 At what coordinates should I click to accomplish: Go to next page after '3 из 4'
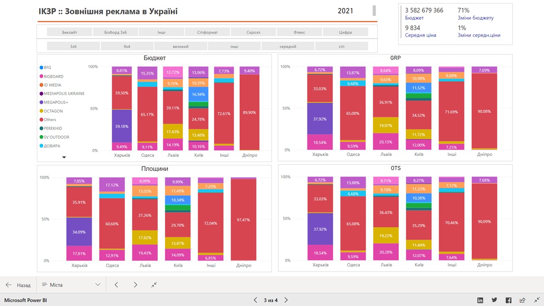286,300
